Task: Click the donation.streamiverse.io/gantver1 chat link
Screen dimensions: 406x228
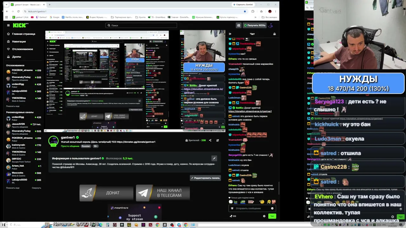Action: 250,111
